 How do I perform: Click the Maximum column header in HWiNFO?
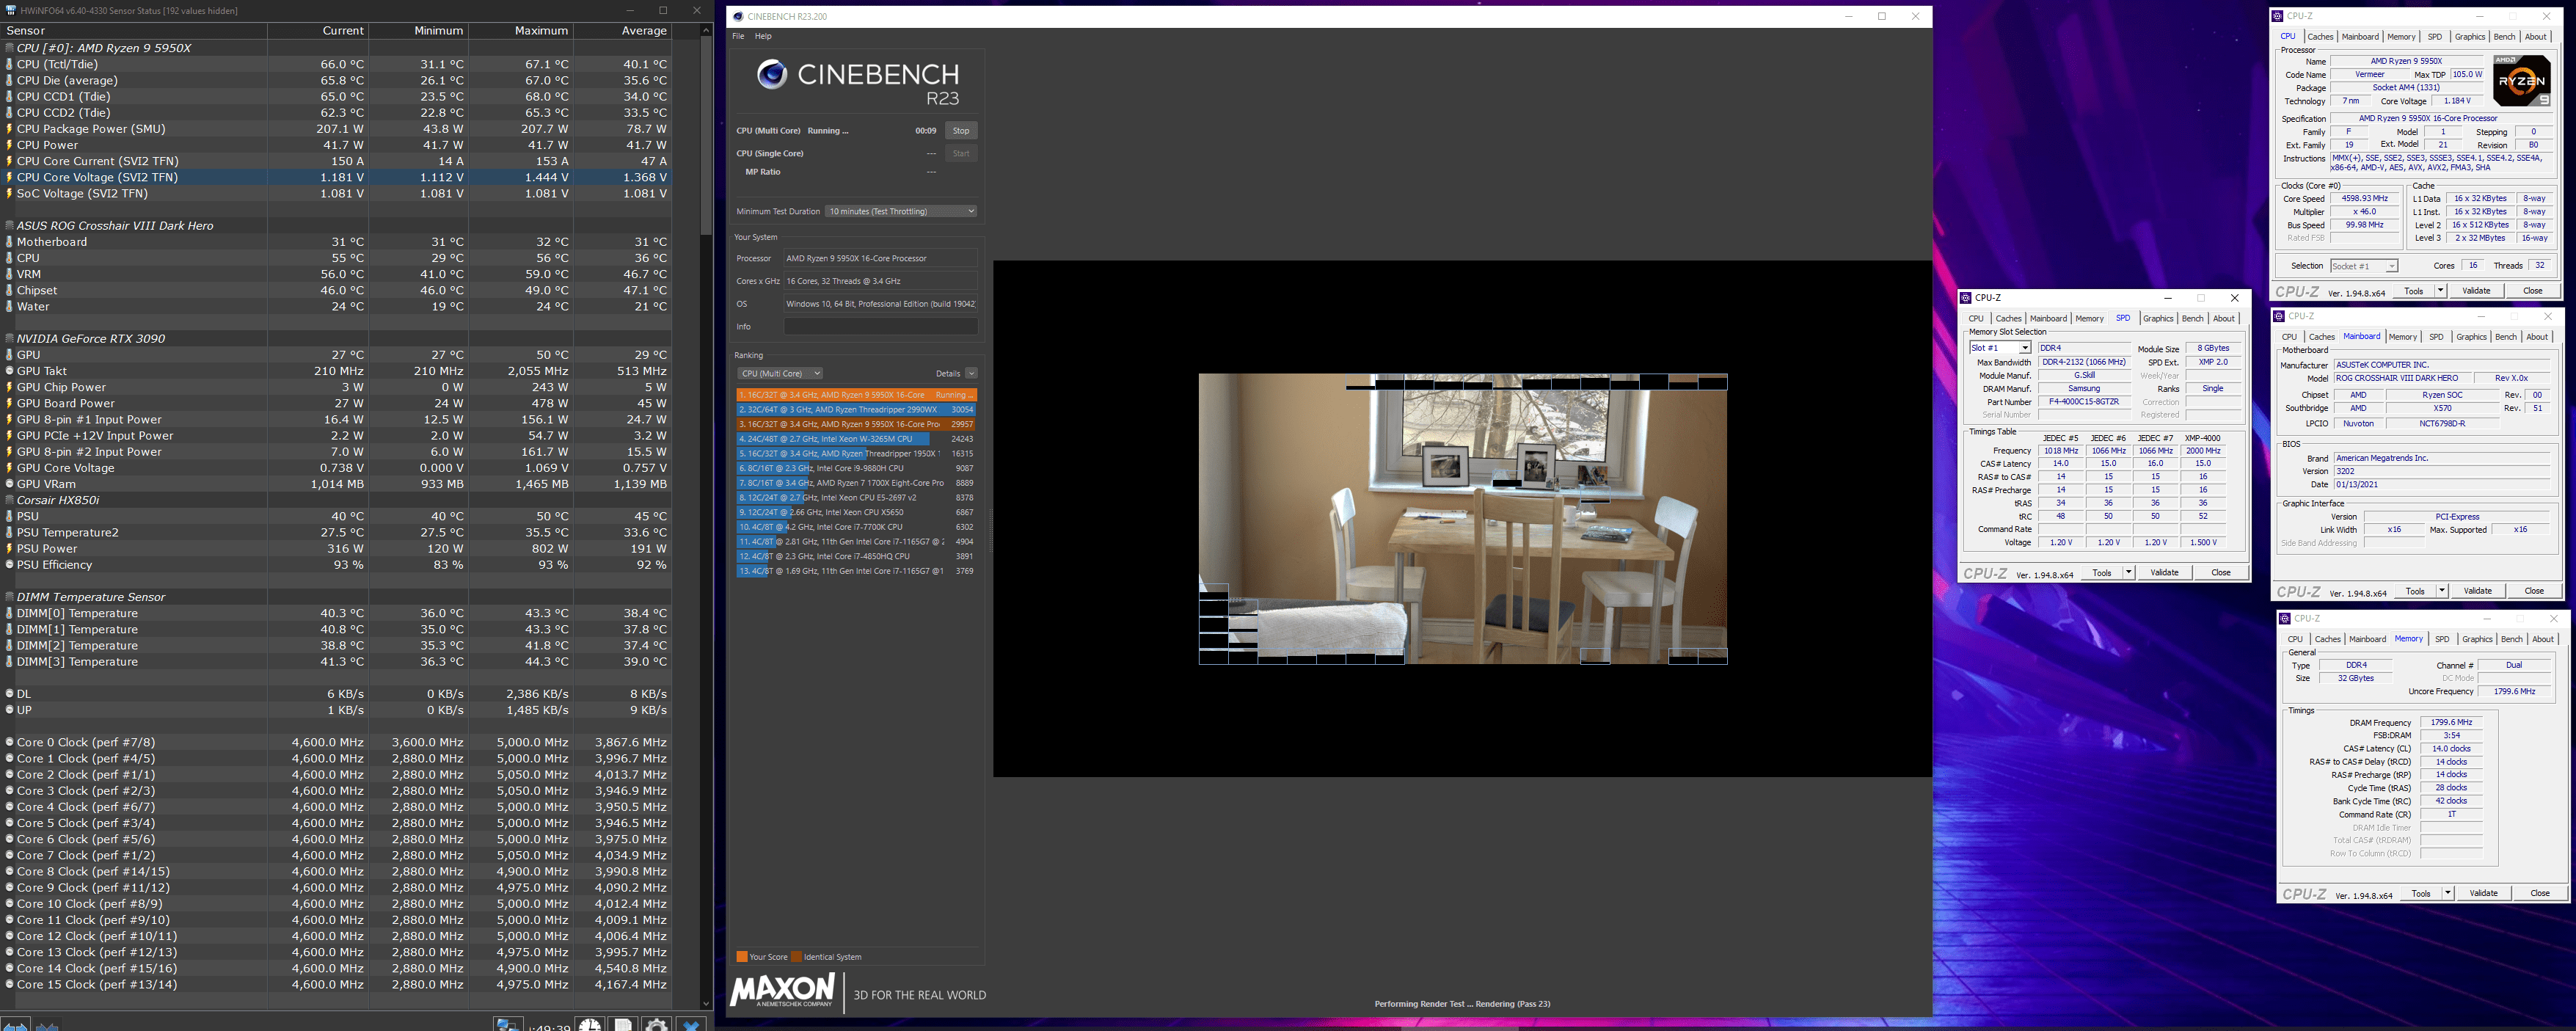click(520, 31)
